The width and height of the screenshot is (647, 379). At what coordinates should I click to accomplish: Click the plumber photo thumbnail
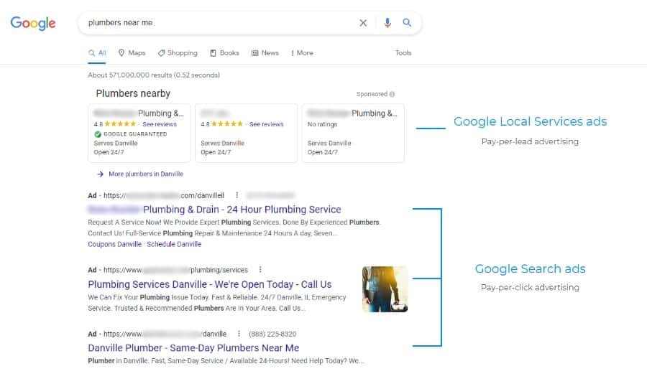(385, 289)
